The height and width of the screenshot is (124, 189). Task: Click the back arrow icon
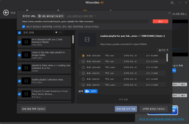point(6,13)
